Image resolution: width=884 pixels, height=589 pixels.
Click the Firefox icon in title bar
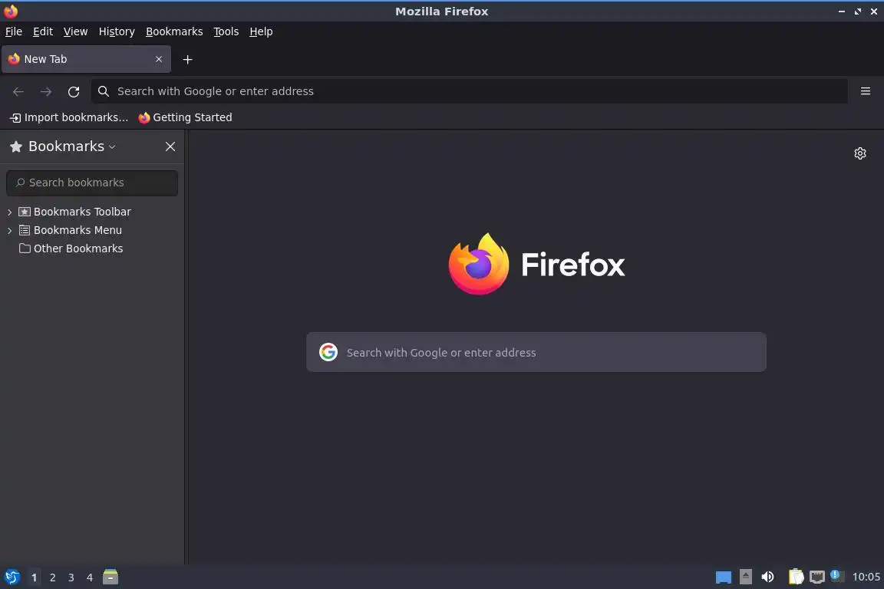point(11,12)
